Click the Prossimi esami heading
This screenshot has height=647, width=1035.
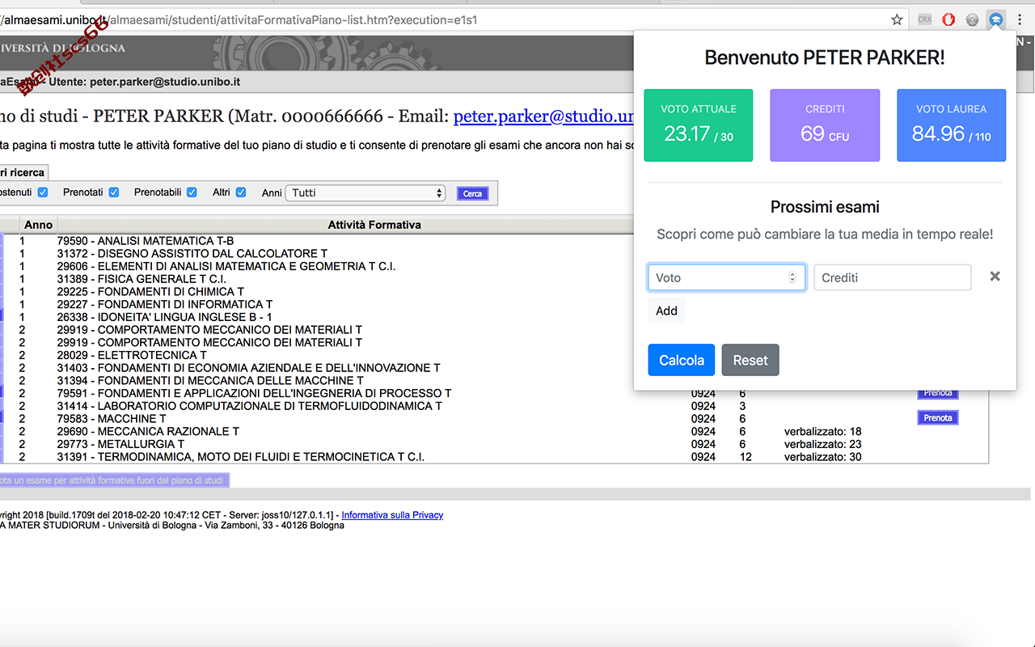click(825, 207)
